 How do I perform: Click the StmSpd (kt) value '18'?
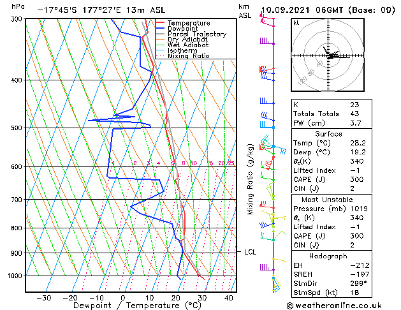[354, 293]
